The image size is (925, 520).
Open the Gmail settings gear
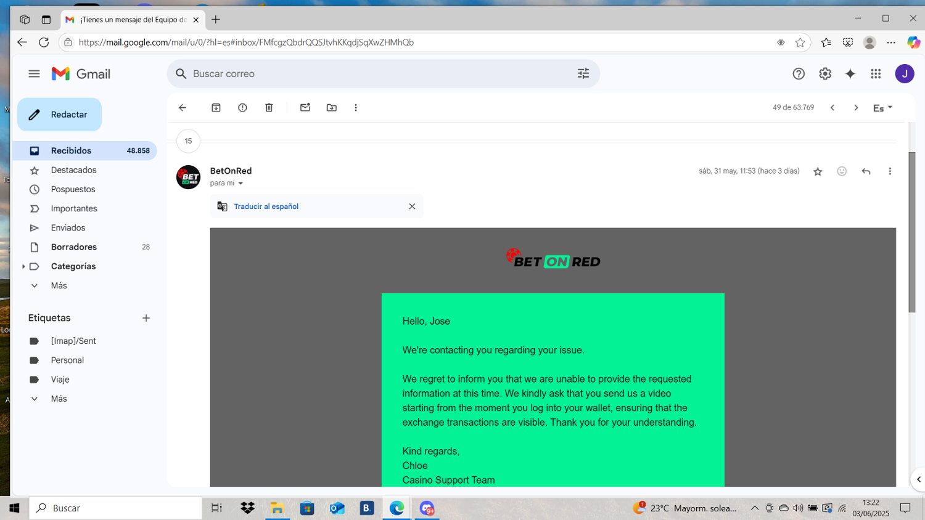[x=824, y=74]
